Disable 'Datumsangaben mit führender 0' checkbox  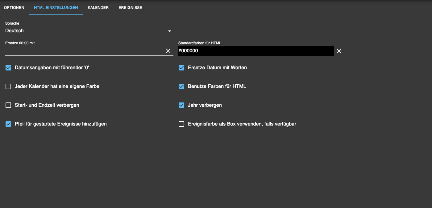click(x=8, y=68)
